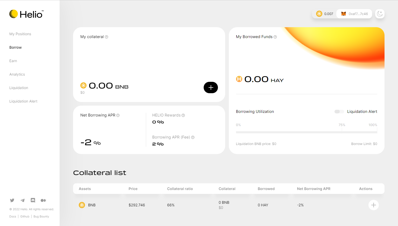The height and width of the screenshot is (226, 398).
Task: Enable the Liquidation Alert toggle
Action: coord(339,112)
